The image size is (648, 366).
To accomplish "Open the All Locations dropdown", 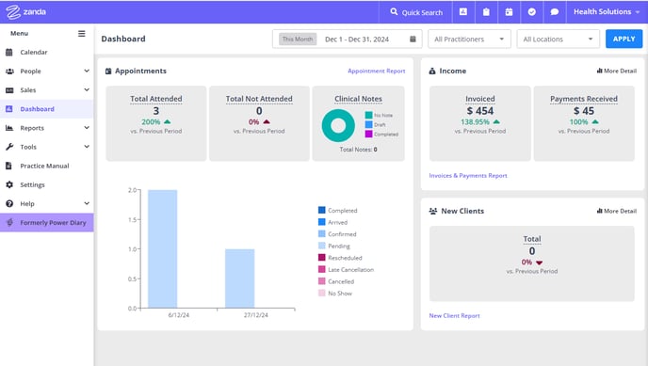I will click(x=558, y=39).
